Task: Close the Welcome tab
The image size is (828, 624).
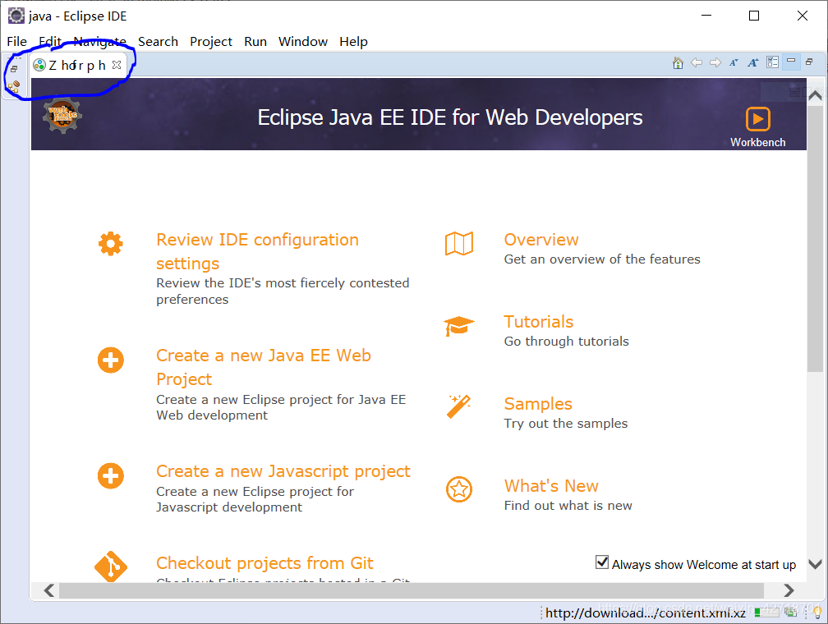Action: pos(117,65)
